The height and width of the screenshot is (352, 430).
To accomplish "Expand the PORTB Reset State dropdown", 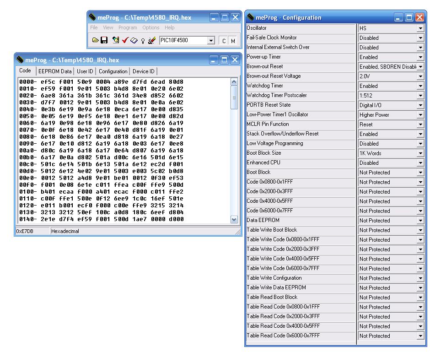I will coord(420,105).
